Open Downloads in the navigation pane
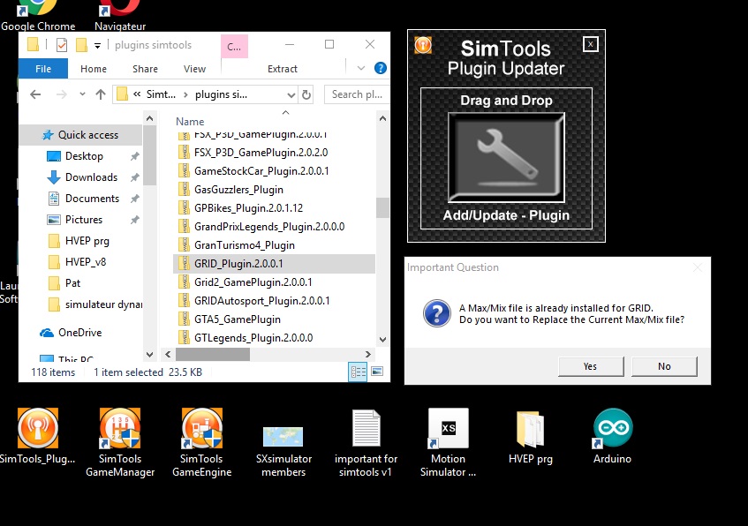Screen dimensions: 748x526 (91, 177)
